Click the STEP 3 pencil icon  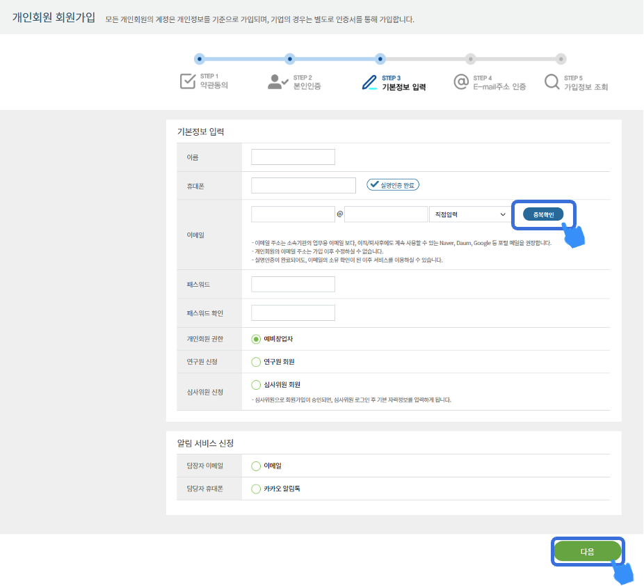click(x=369, y=82)
